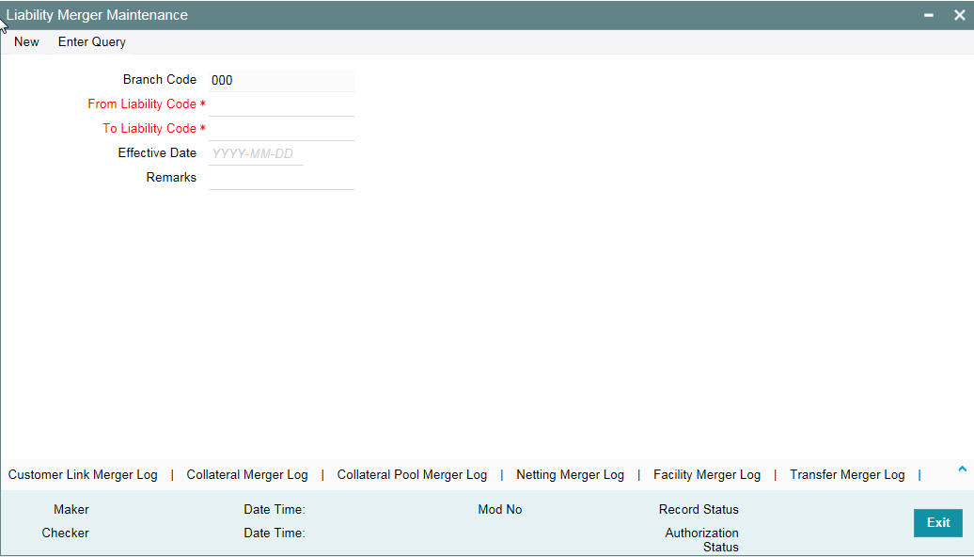Open the Collateral Pool Merger Log
Image resolution: width=974 pixels, height=557 pixels.
[x=412, y=475]
